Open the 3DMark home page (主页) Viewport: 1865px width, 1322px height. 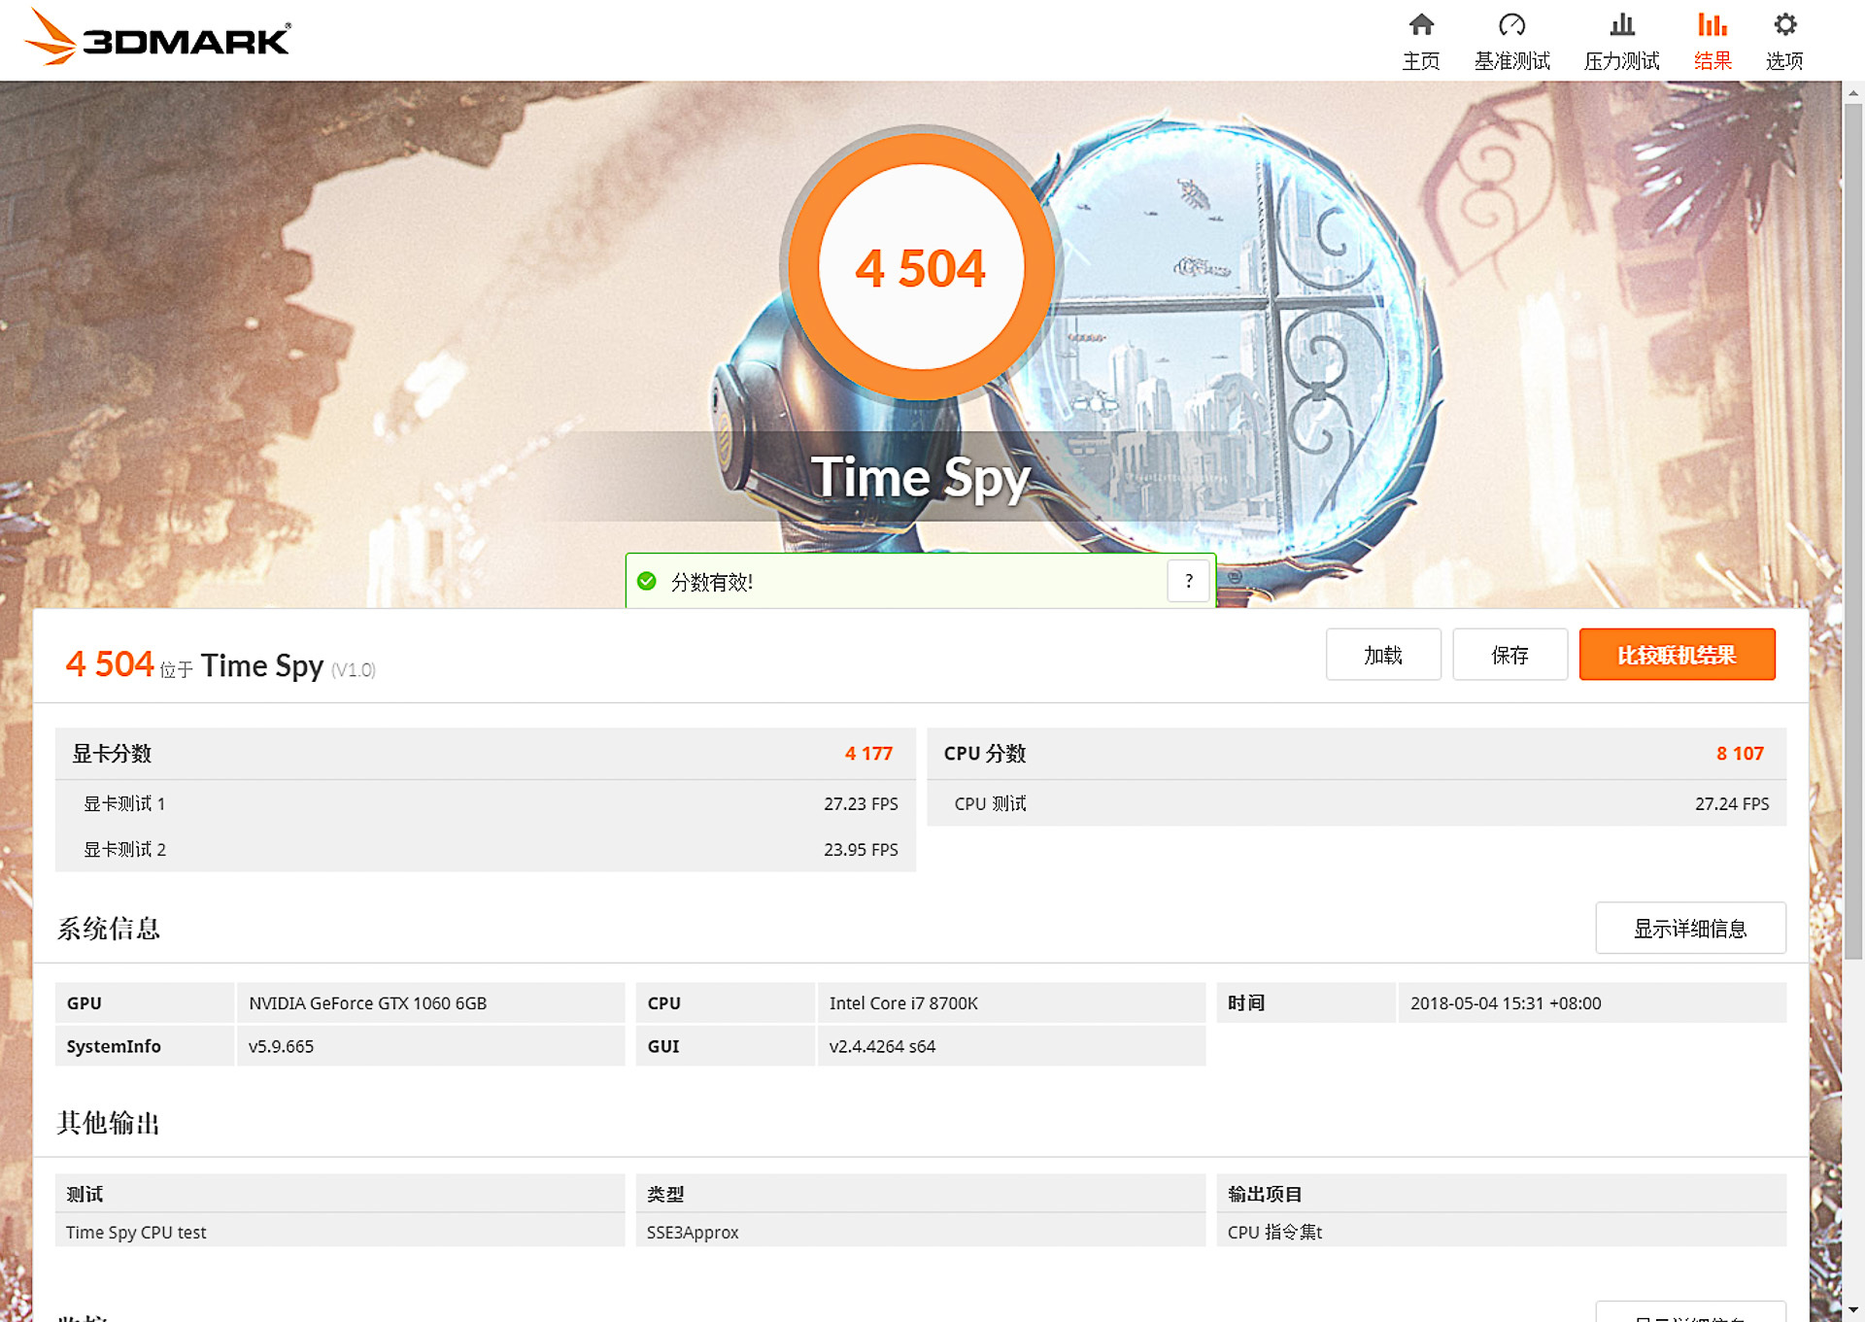pos(1420,39)
